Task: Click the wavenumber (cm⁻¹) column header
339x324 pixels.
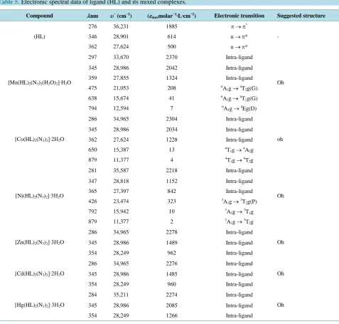Action: pyautogui.click(x=121, y=16)
